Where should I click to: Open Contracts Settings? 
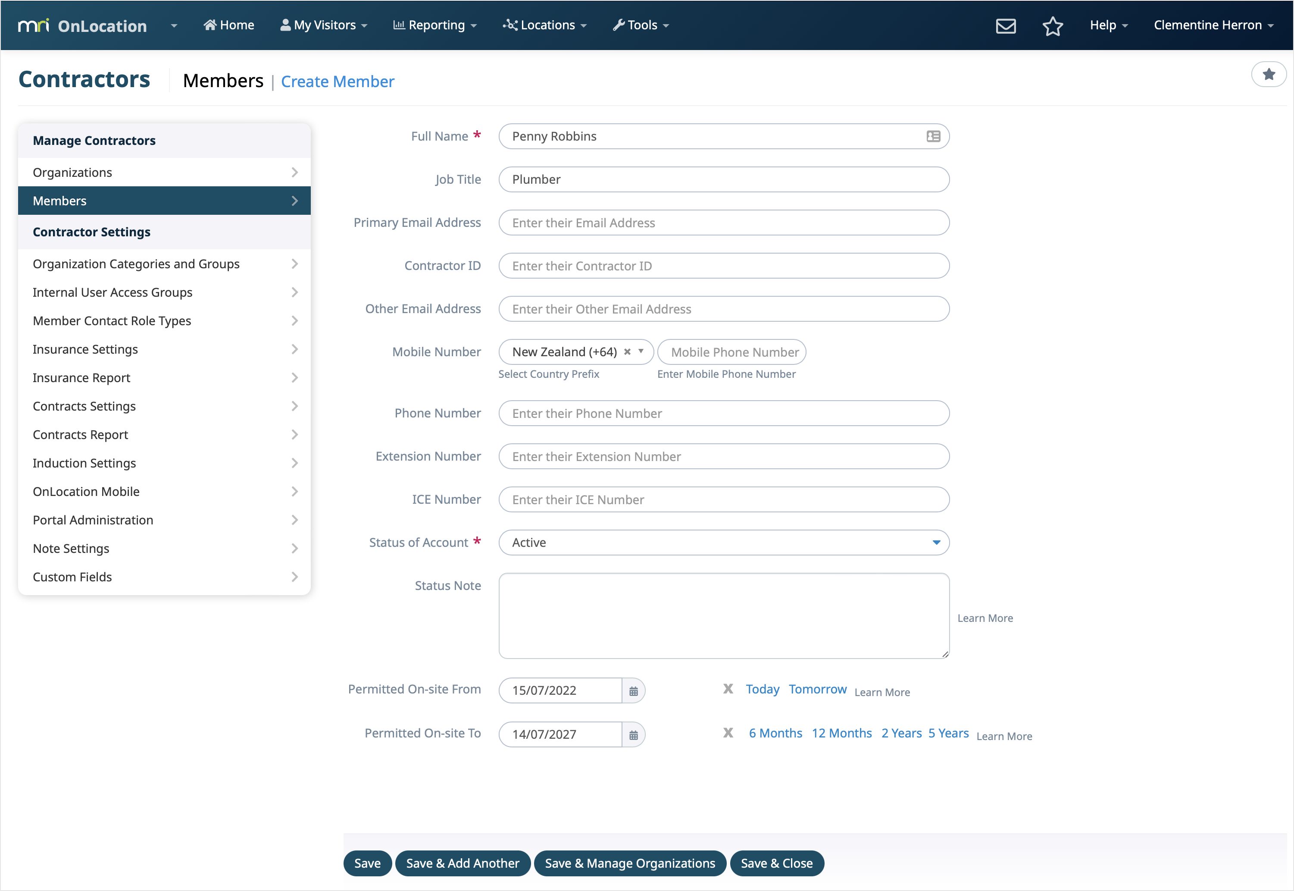tap(164, 406)
